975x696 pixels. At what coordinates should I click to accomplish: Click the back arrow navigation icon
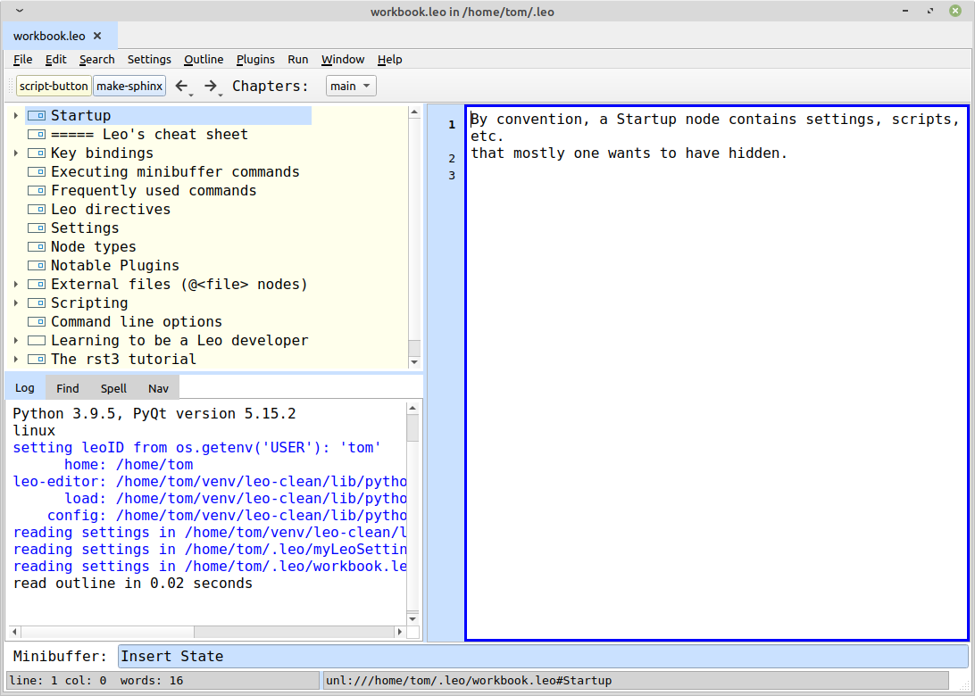pyautogui.click(x=181, y=86)
